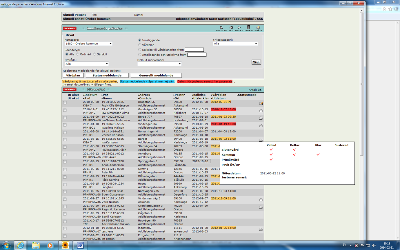Tick checkbox for Psyk Olle Börjesson row
This screenshot has height=250, width=400.
pos(65,103)
